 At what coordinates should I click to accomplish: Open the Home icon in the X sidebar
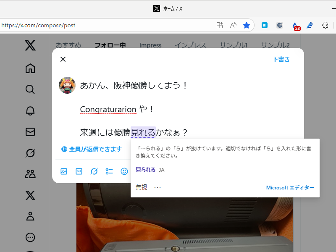click(x=30, y=68)
